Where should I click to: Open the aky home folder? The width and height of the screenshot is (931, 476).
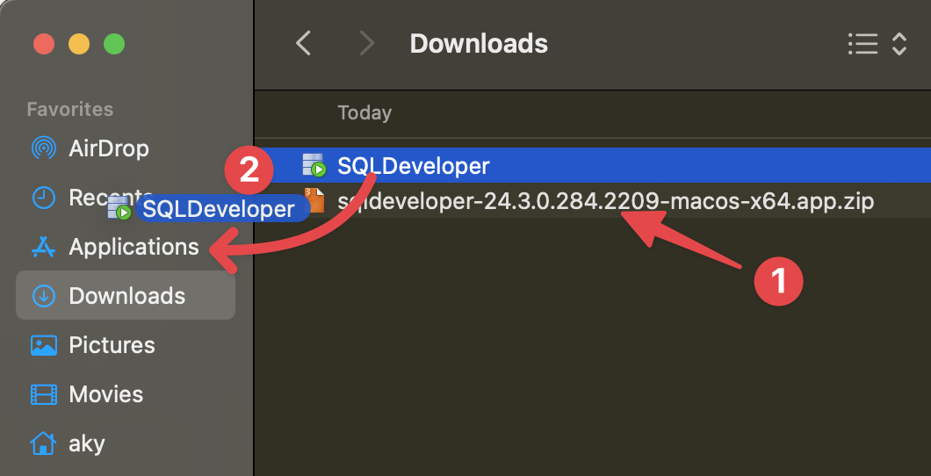click(86, 444)
